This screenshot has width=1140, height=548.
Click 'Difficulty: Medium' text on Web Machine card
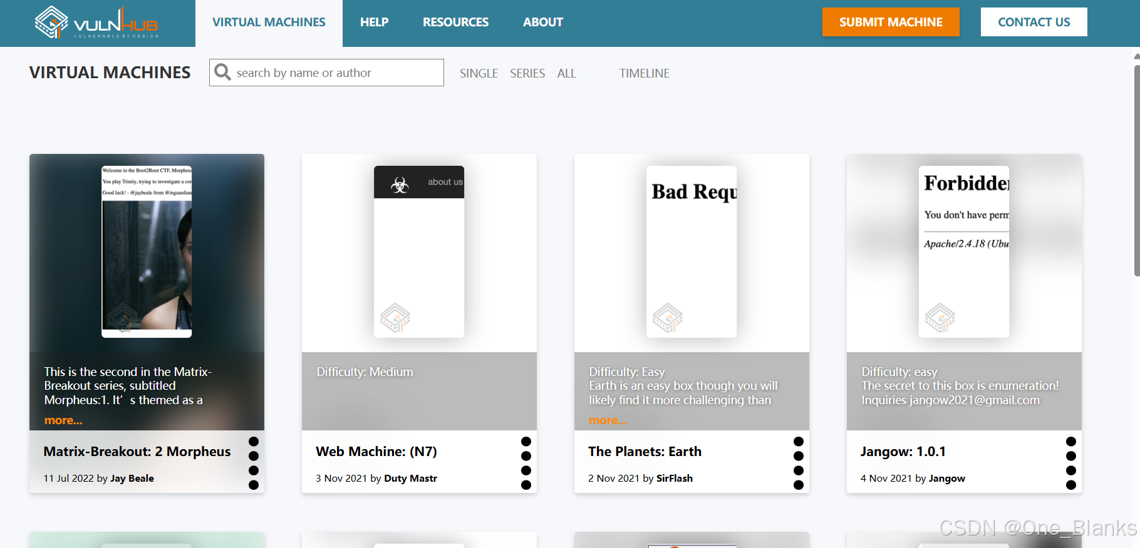point(365,372)
